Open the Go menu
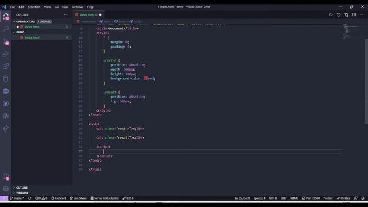The width and height of the screenshot is (368, 207). pyautogui.click(x=56, y=7)
